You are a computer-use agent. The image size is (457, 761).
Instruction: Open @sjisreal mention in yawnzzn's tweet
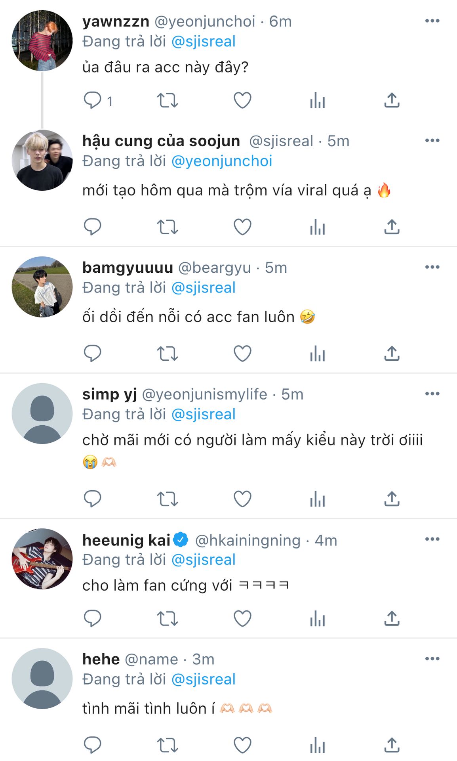(x=203, y=42)
